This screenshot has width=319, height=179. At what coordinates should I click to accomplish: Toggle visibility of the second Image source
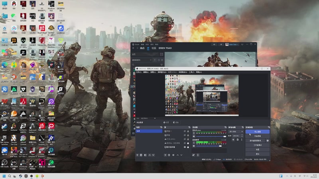point(185,135)
